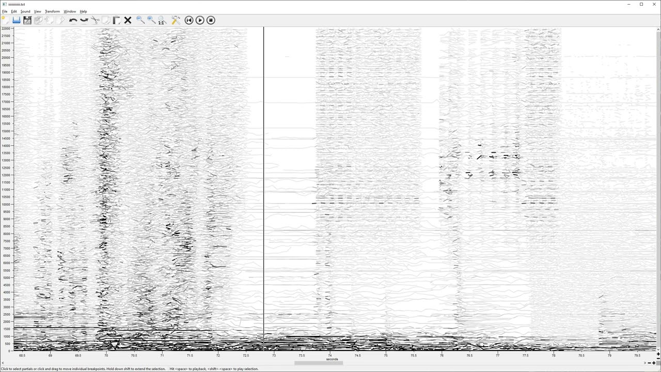Create a new document with the New icon
661x372 pixels.
6,20
